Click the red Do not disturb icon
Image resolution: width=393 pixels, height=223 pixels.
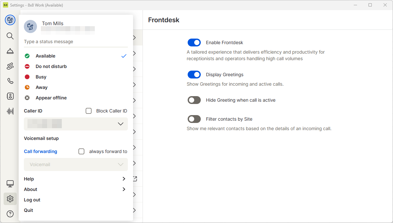tap(27, 66)
